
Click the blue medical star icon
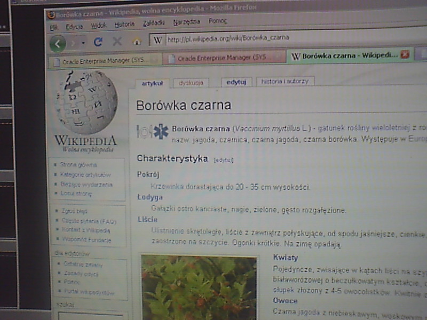tap(161, 131)
